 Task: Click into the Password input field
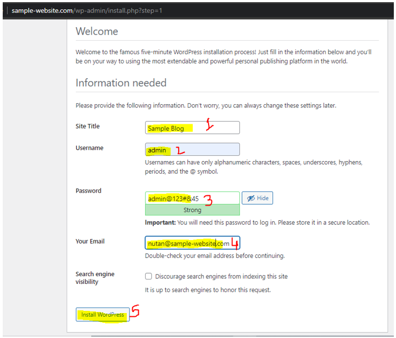(192, 198)
